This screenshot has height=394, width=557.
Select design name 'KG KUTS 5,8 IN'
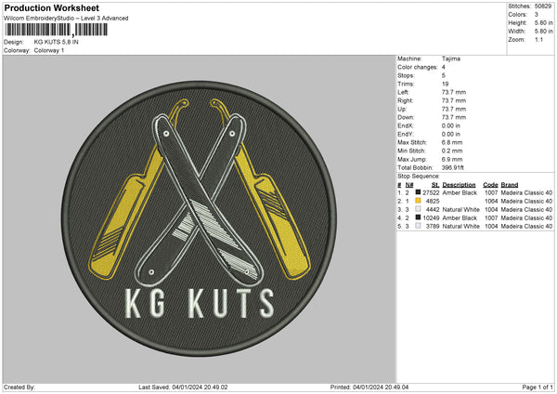(x=56, y=42)
